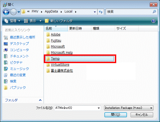This screenshot has width=160, height=122.
Task: Open ミュージック favorite link
Action: tap(19, 69)
